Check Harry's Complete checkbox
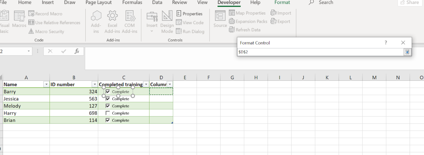 coord(108,113)
